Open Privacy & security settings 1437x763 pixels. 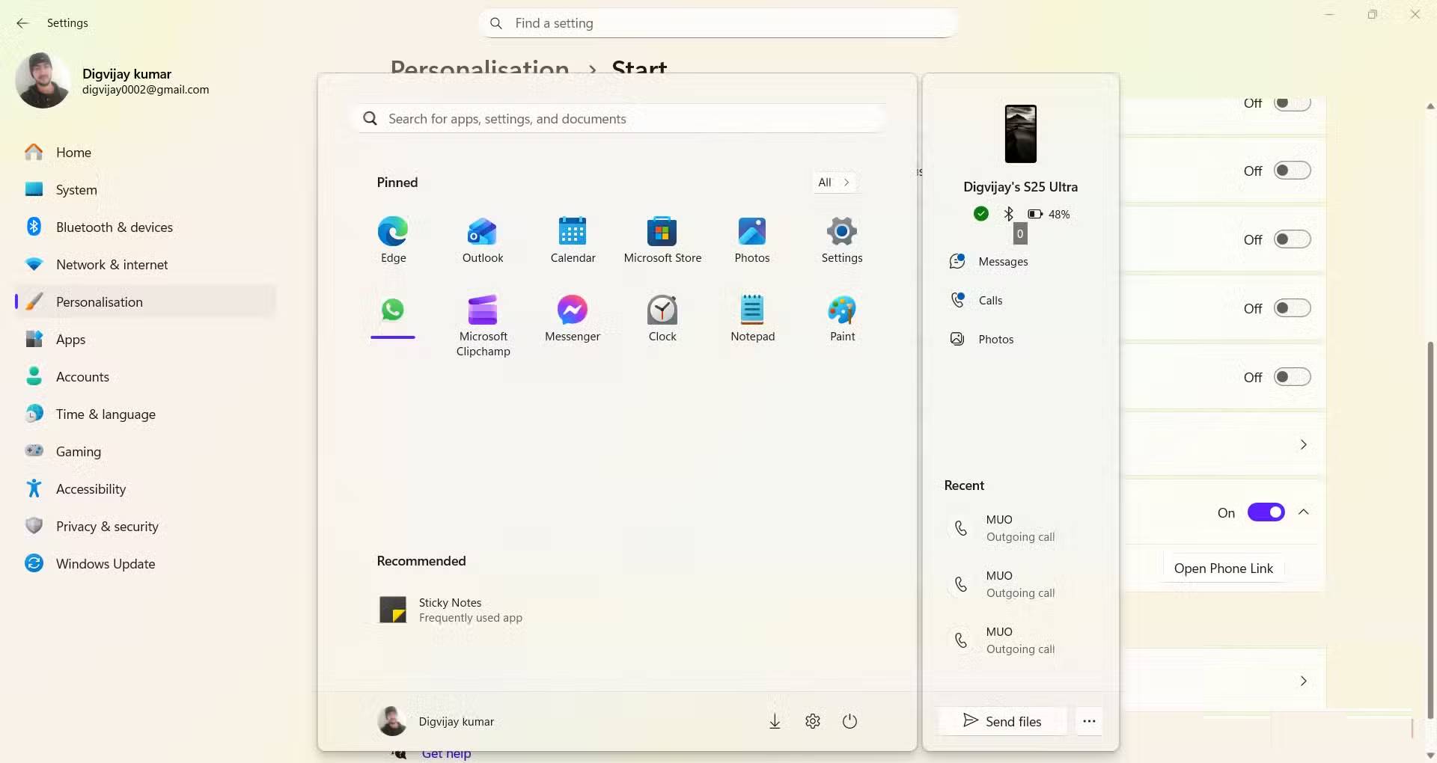(x=146, y=526)
